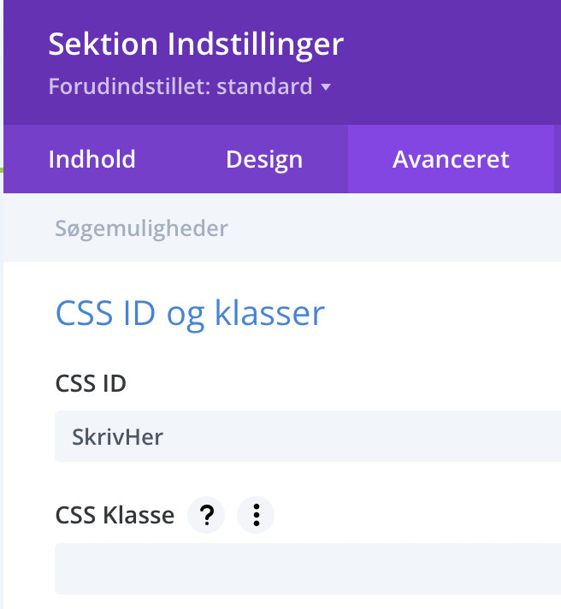
Task: Collapse the 'CSS ID og klasser' section
Action: 190,313
